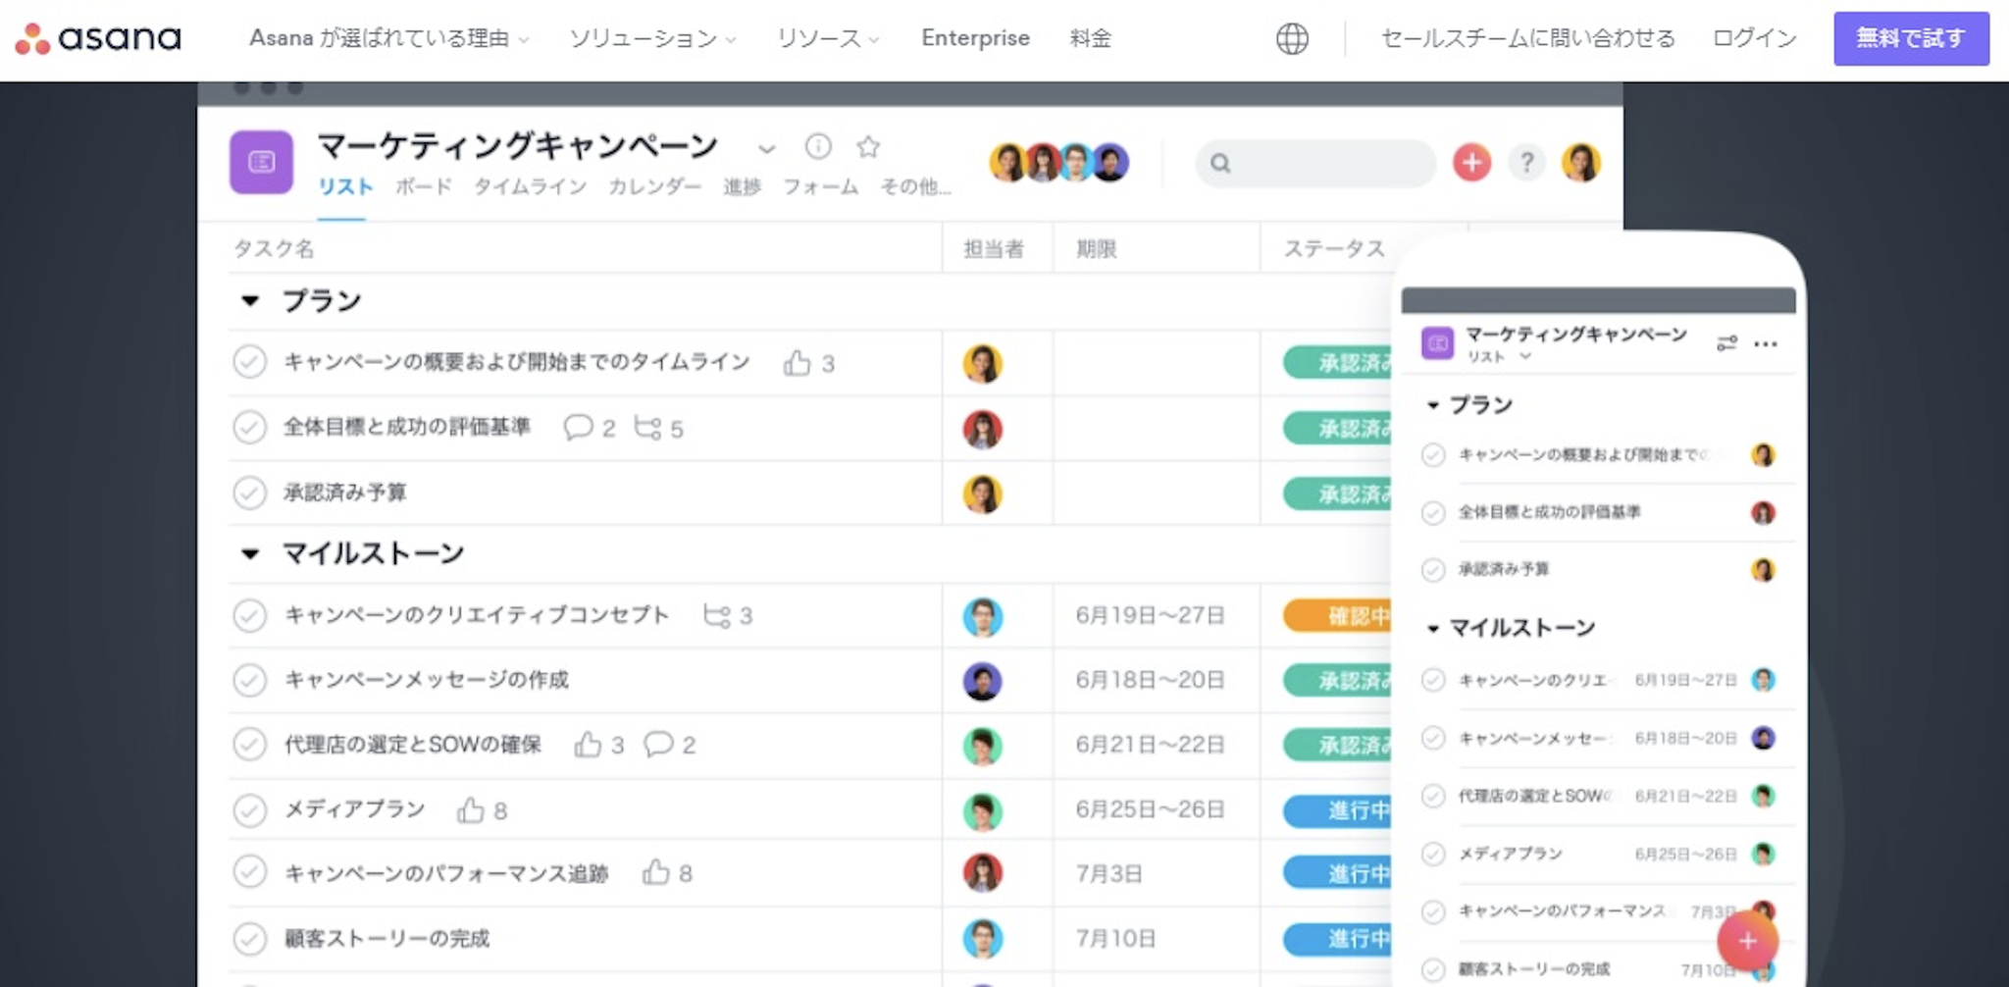Open the language globe selector
This screenshot has height=987, width=2009.
click(1292, 38)
